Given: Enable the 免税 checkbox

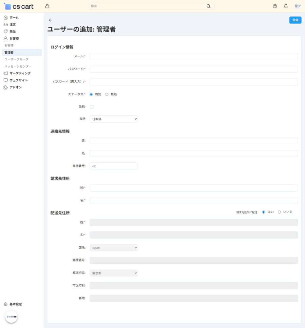Looking at the screenshot, I should click(x=92, y=107).
